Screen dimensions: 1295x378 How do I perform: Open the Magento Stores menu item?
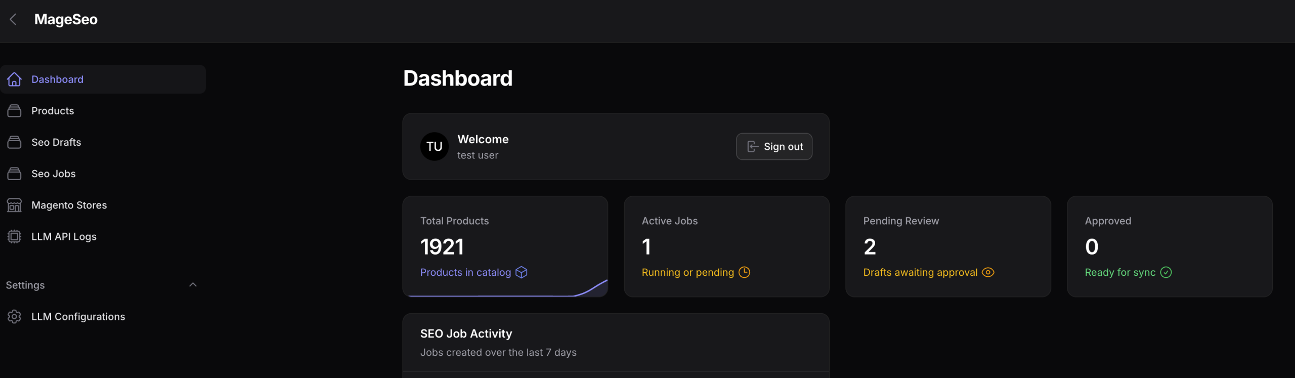tap(69, 205)
